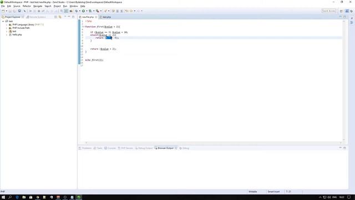The image size is (355, 200).
Task: Select PHP Include Path tree item
Action: [21, 28]
